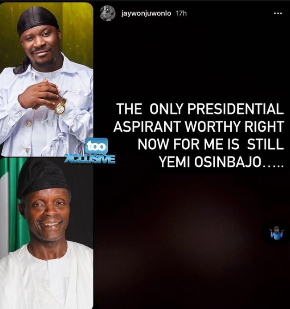Open the three-dot more options menu
The image size is (290, 309).
278,13
